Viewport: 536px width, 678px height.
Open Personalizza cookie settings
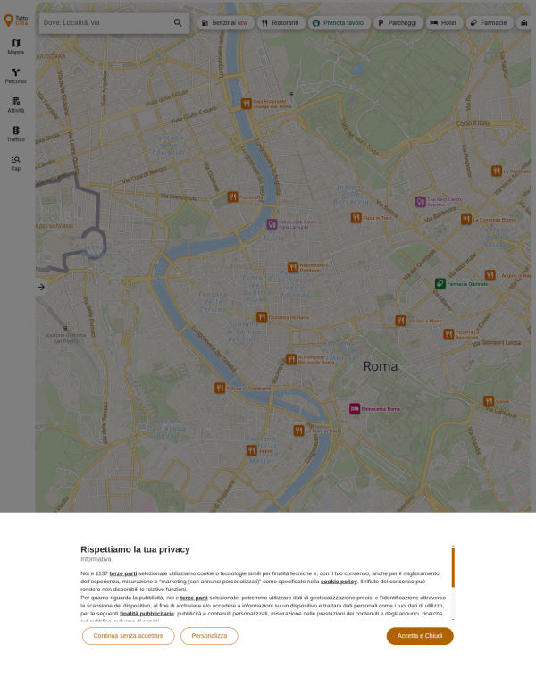point(209,636)
